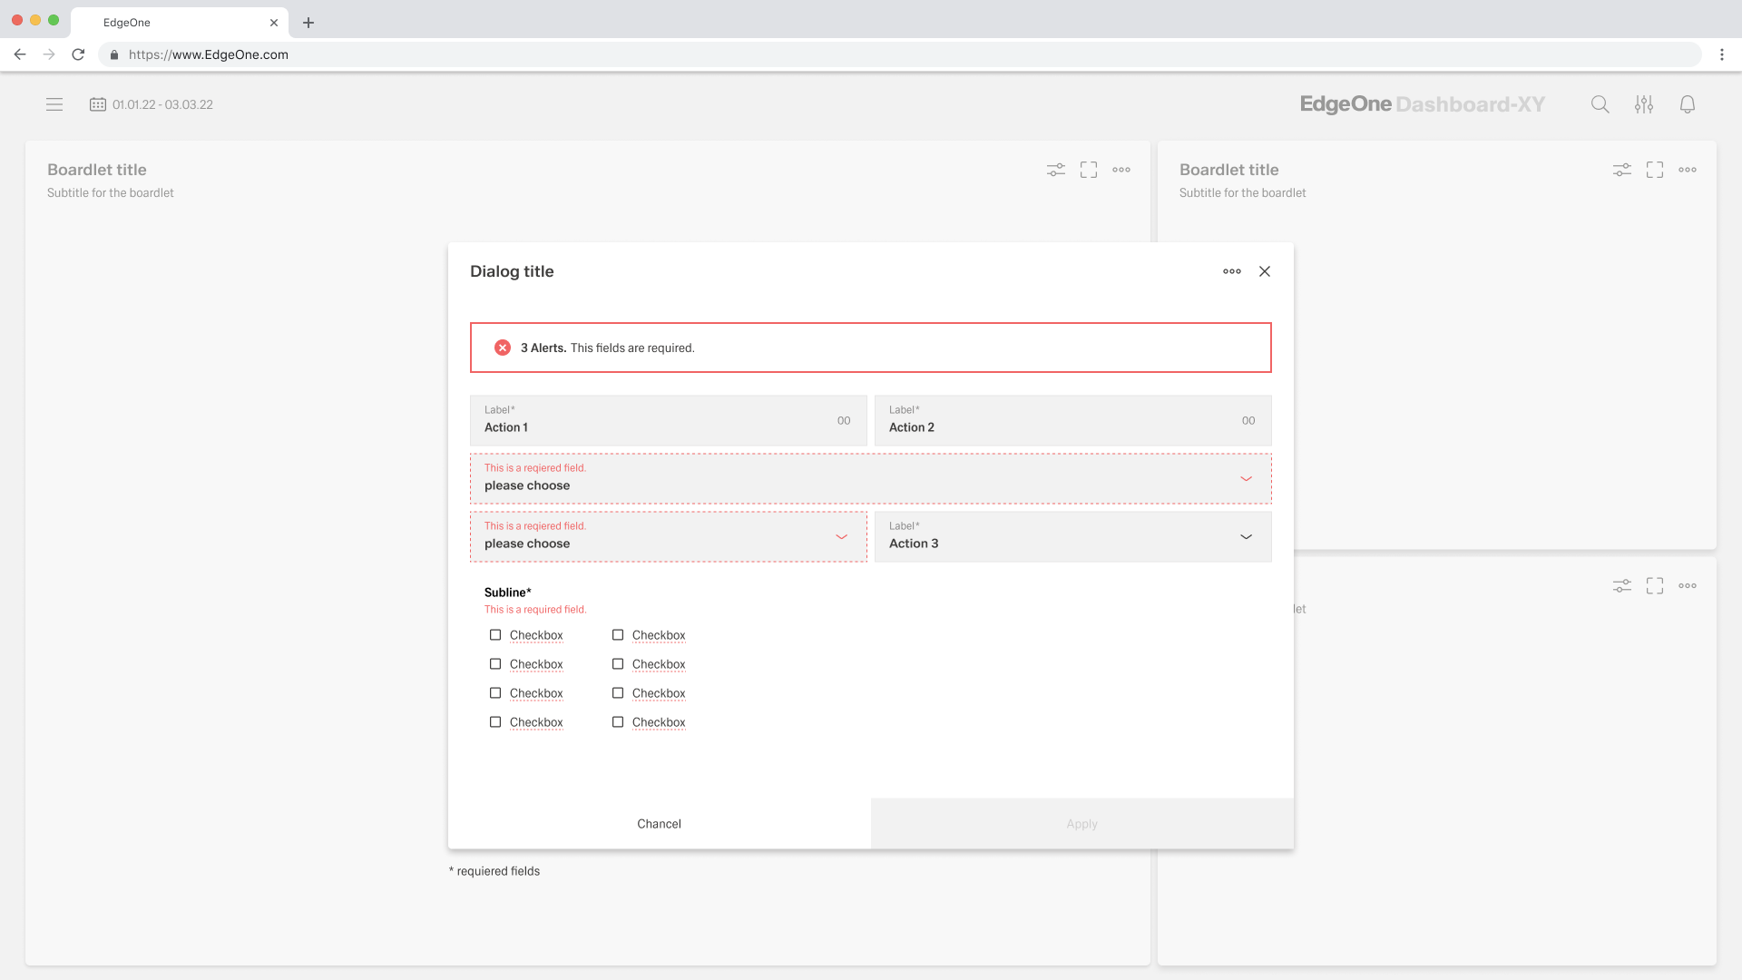The width and height of the screenshot is (1742, 980).
Task: Enable the second Checkbox in right column
Action: tap(618, 664)
